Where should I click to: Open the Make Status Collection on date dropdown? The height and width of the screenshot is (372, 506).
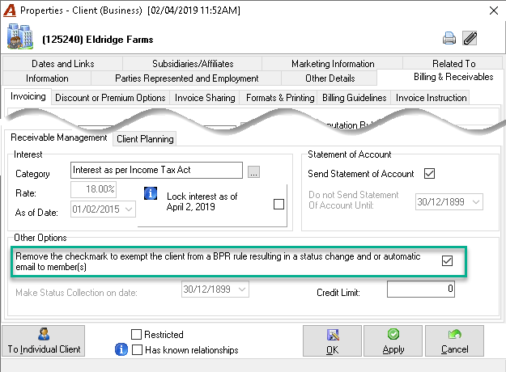point(242,290)
